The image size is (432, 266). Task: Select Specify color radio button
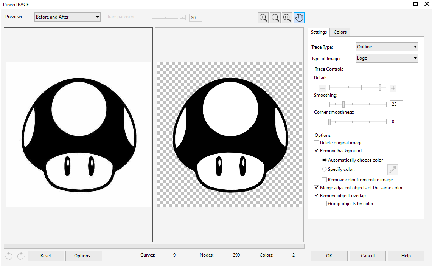[324, 169]
